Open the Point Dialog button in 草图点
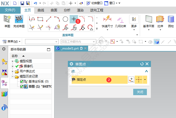Image resolution: width=176 pixels, height=118 pixels. tap(131, 80)
